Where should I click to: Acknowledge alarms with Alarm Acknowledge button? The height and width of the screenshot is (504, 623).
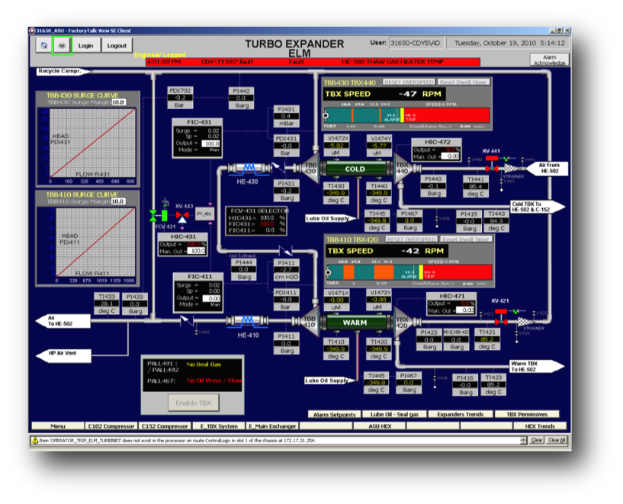tap(550, 60)
